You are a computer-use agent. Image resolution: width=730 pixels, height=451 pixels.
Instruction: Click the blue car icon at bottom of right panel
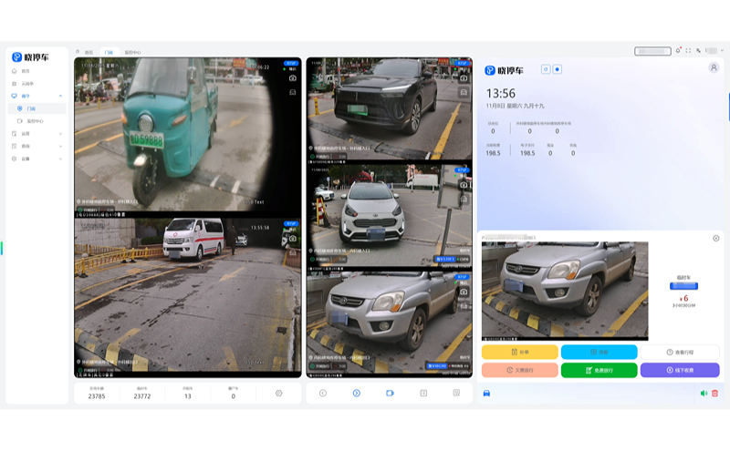pos(486,393)
